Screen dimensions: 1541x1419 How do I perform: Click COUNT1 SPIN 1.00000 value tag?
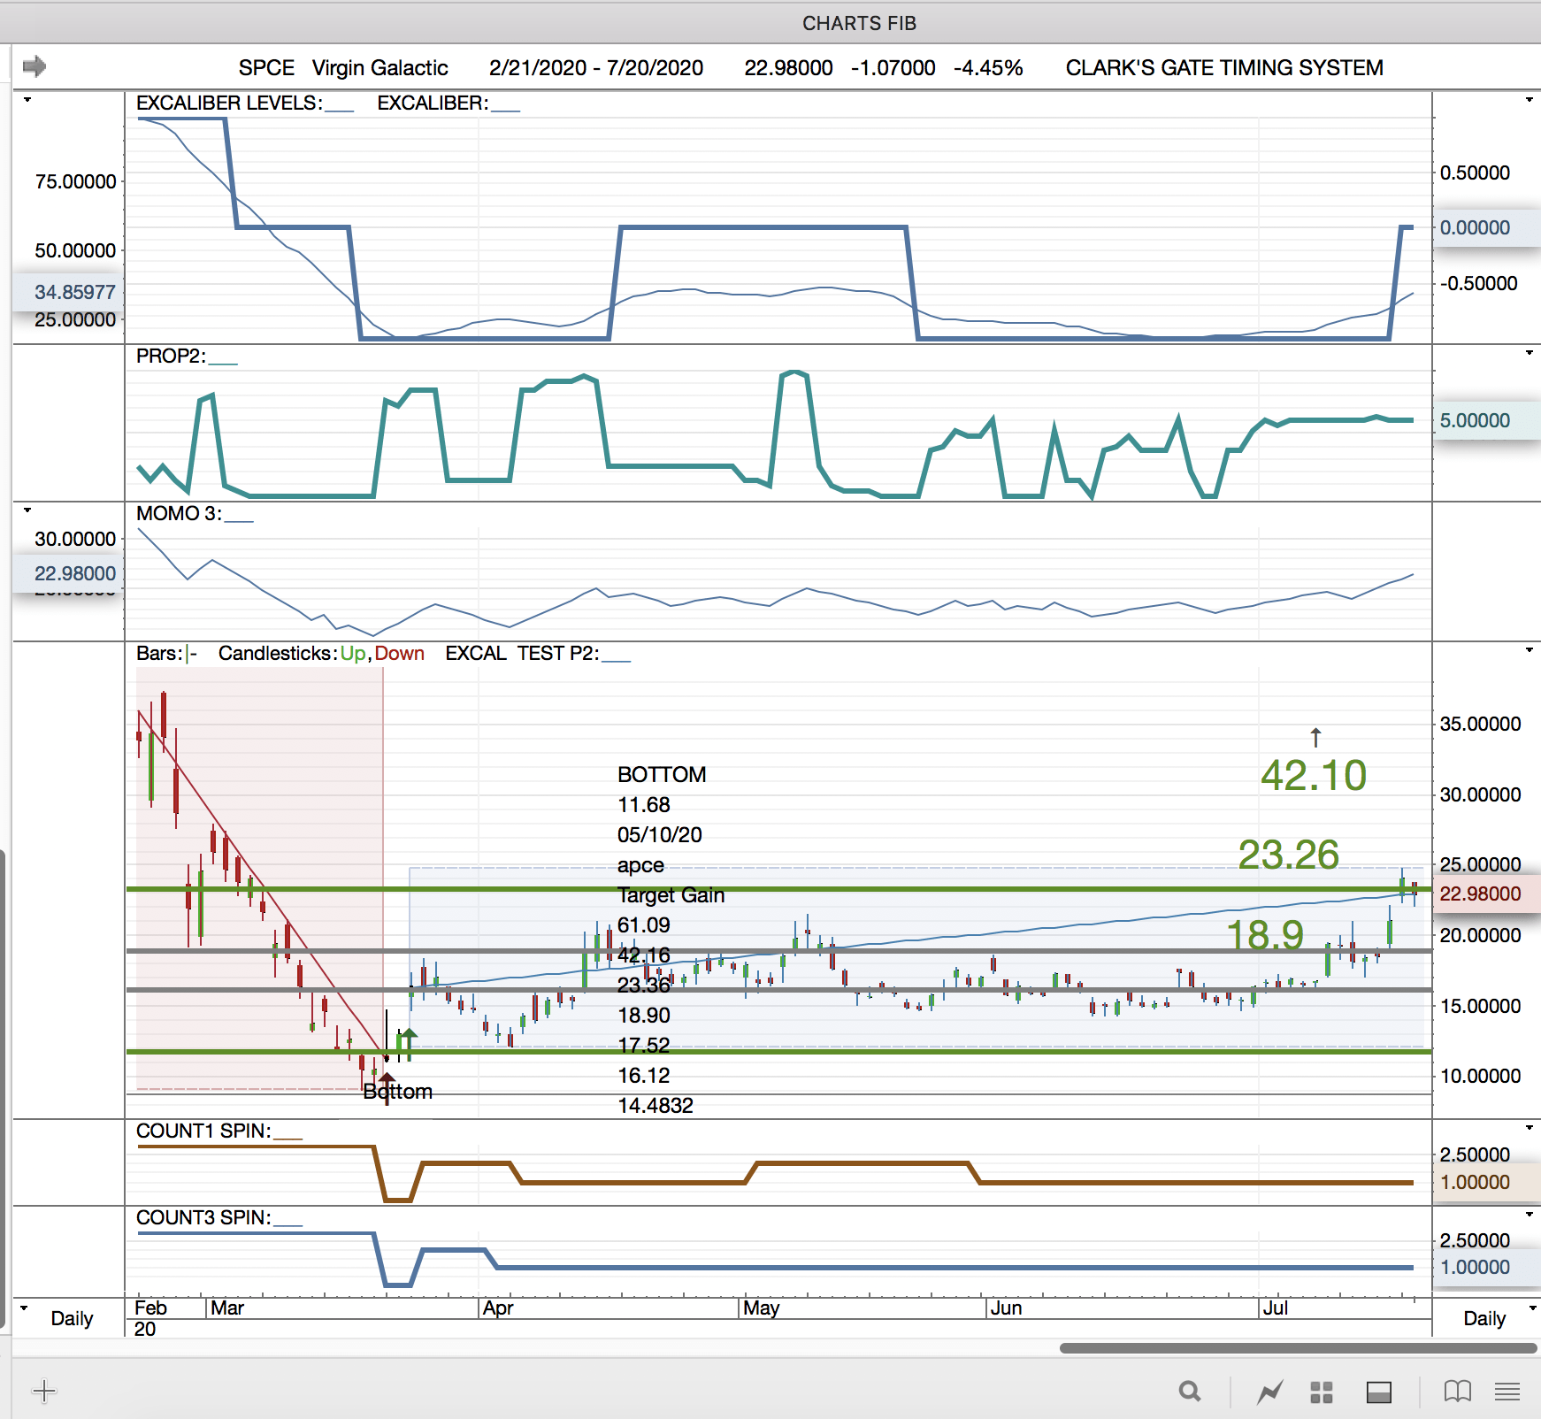pos(1486,1182)
